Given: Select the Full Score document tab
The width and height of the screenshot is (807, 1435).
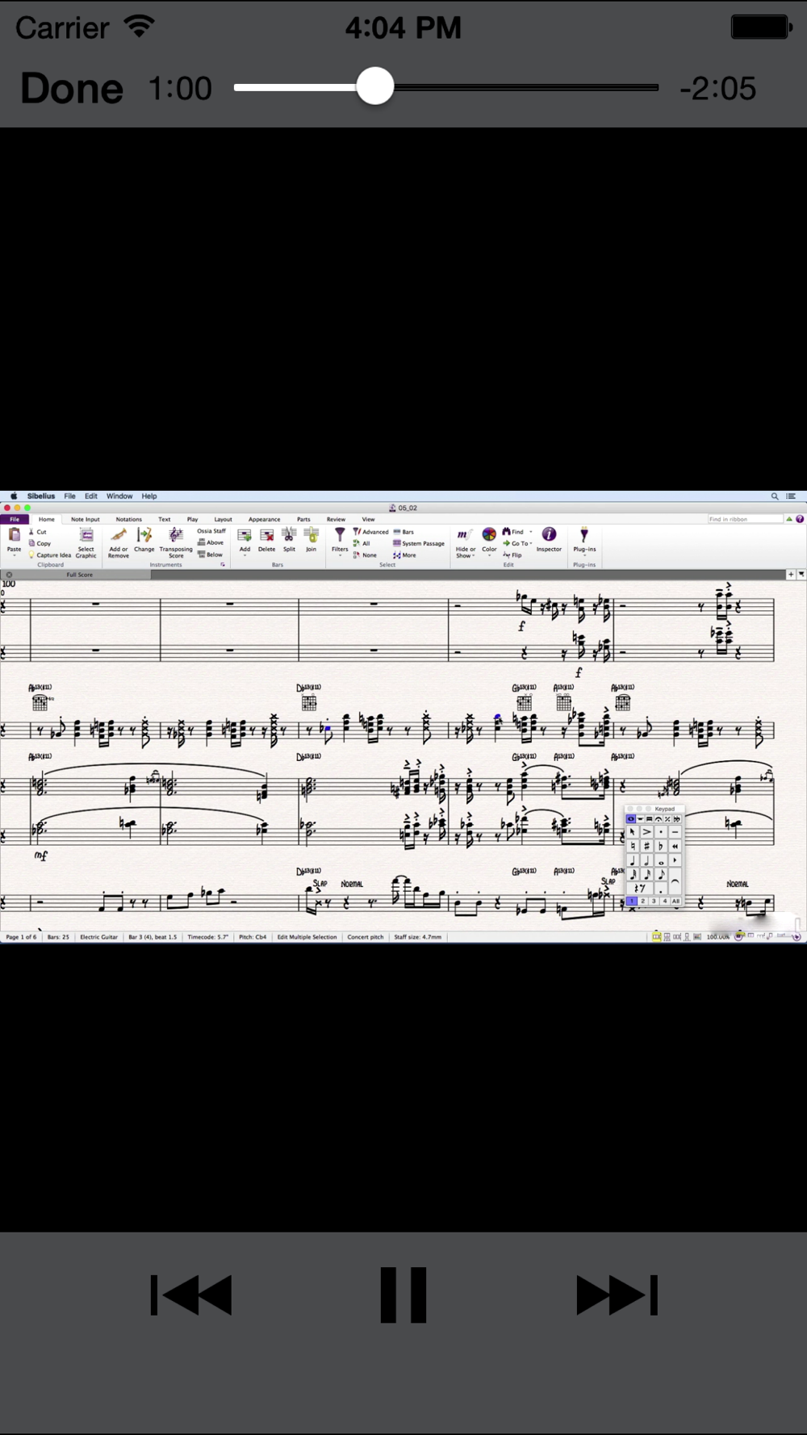Looking at the screenshot, I should pos(79,575).
